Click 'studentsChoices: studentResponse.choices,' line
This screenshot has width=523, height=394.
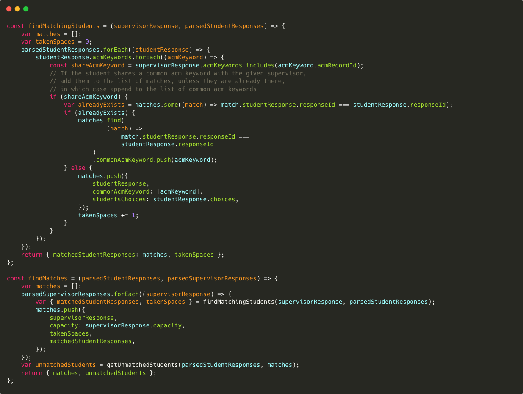166,199
